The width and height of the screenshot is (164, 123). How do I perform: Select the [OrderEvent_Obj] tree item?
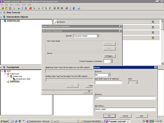click(23, 79)
